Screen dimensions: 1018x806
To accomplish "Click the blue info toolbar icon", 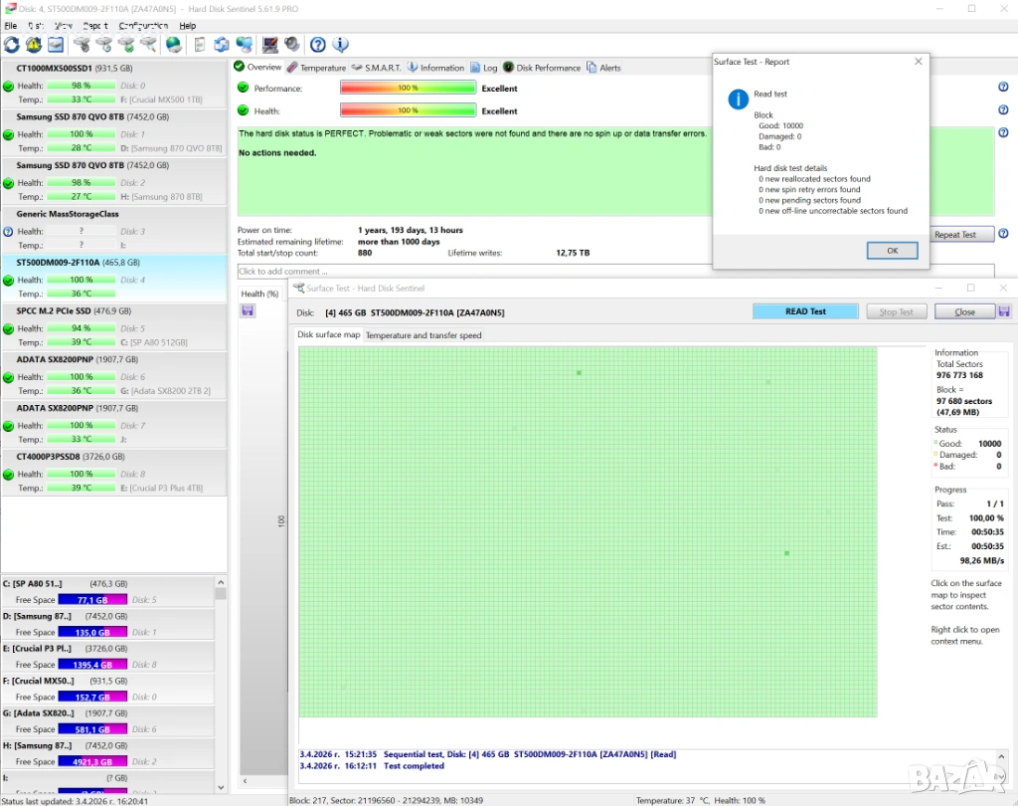I will click(x=340, y=45).
